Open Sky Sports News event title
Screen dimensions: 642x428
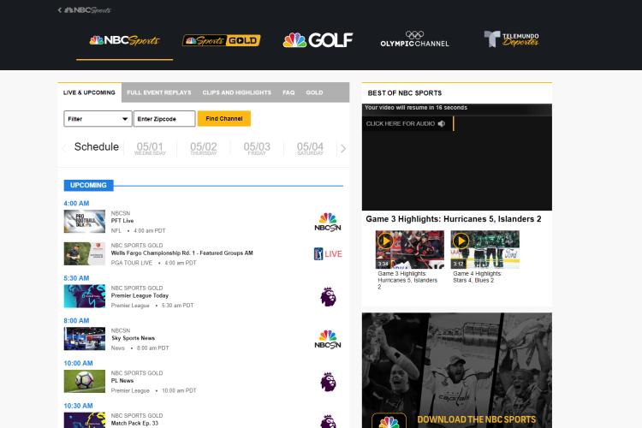tap(133, 338)
